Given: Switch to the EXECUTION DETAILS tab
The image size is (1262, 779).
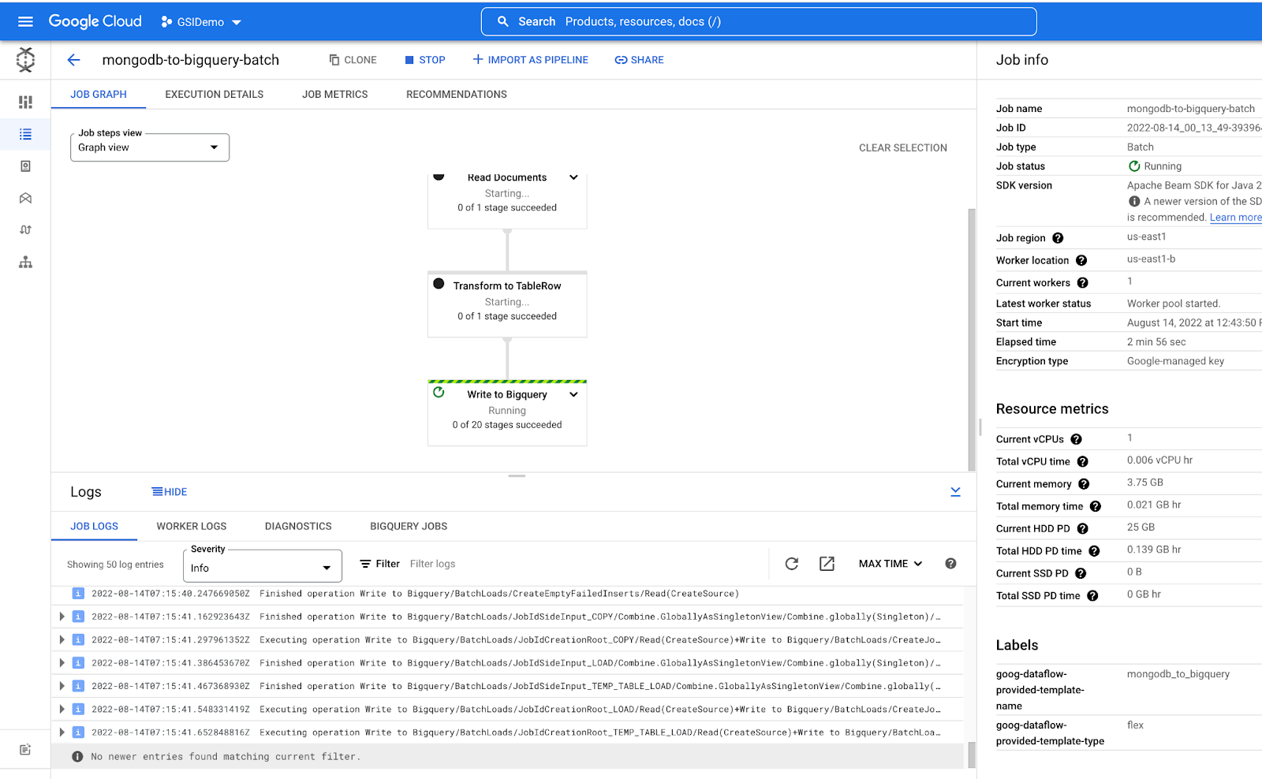Looking at the screenshot, I should tap(215, 95).
